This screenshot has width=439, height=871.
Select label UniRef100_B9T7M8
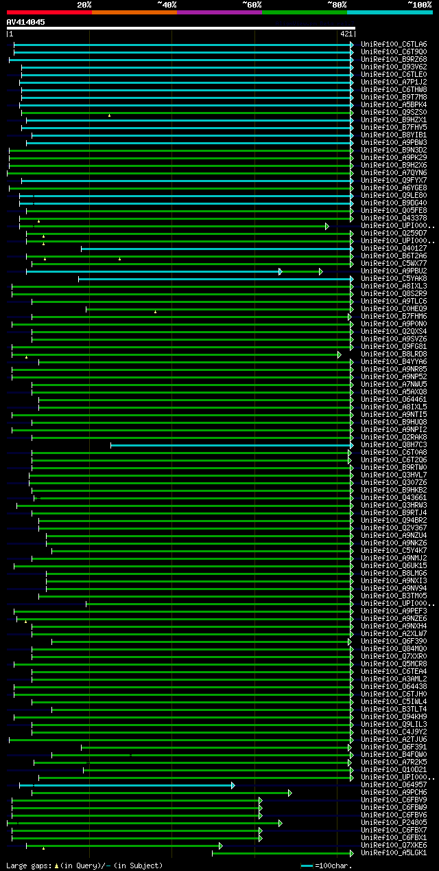coord(394,98)
